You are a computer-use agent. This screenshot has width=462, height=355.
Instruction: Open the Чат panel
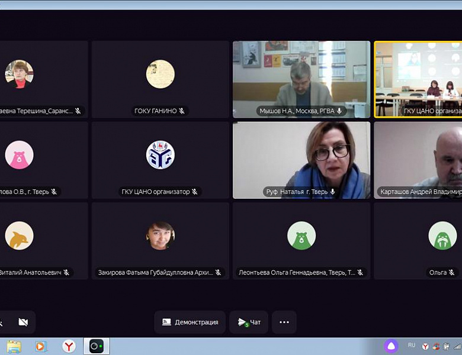tap(249, 322)
